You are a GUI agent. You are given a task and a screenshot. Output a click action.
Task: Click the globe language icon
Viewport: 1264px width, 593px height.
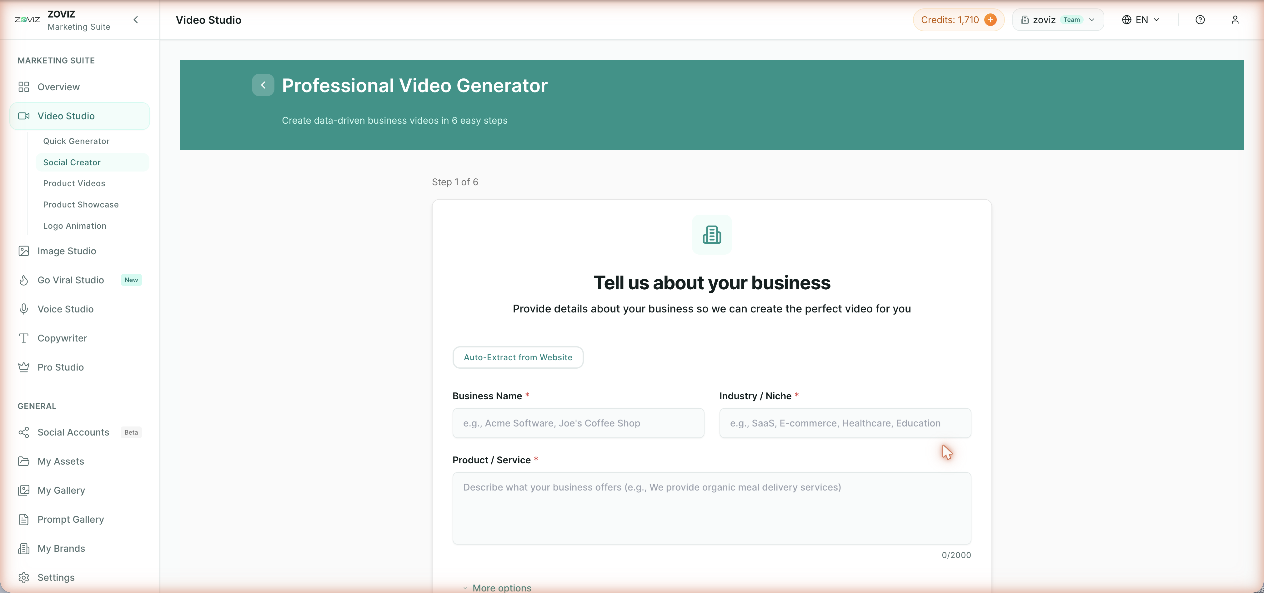(x=1126, y=20)
